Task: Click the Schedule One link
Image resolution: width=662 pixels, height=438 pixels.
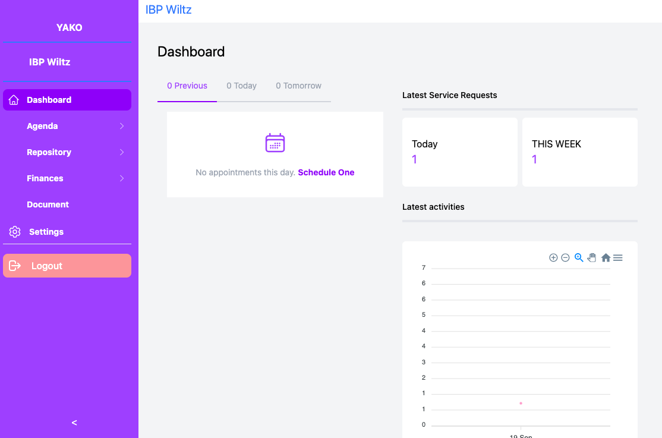Action: pyautogui.click(x=326, y=172)
